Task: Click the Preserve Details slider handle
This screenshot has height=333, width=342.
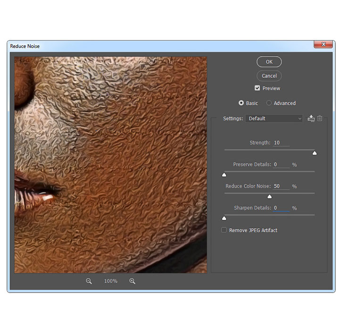Action: (224, 175)
